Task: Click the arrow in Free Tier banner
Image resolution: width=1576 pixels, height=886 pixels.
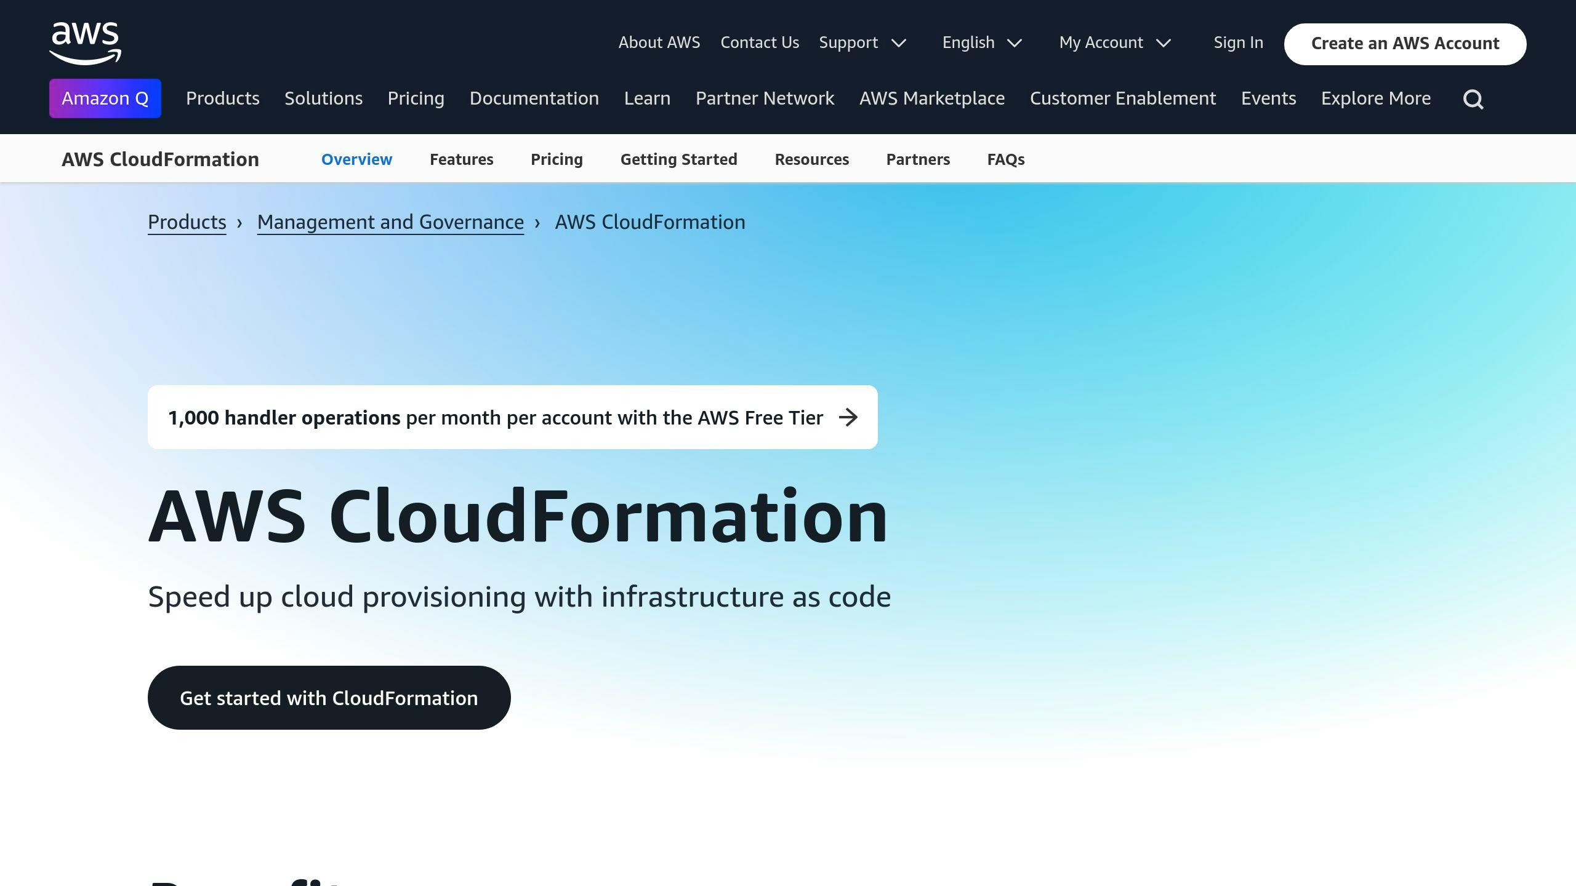Action: tap(848, 417)
